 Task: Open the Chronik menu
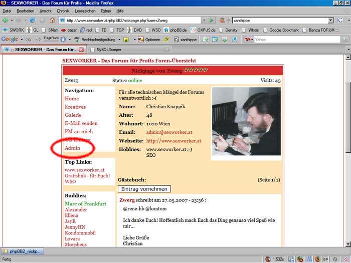[63, 11]
